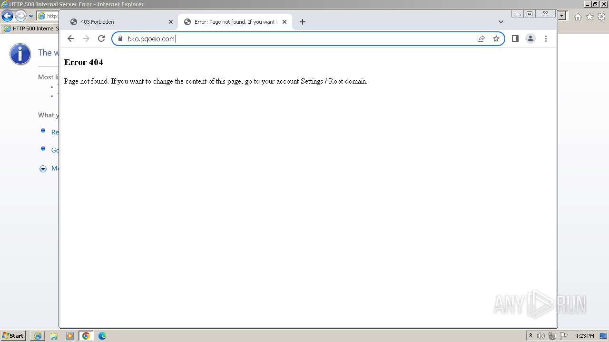This screenshot has height=342, width=609.
Task: Click the Error 404 heading
Action: point(83,62)
